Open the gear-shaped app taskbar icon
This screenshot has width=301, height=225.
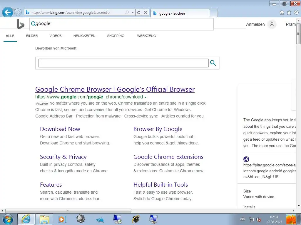tap(81, 219)
